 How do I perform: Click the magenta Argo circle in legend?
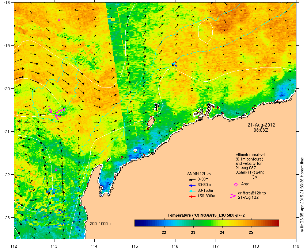coord(236,185)
